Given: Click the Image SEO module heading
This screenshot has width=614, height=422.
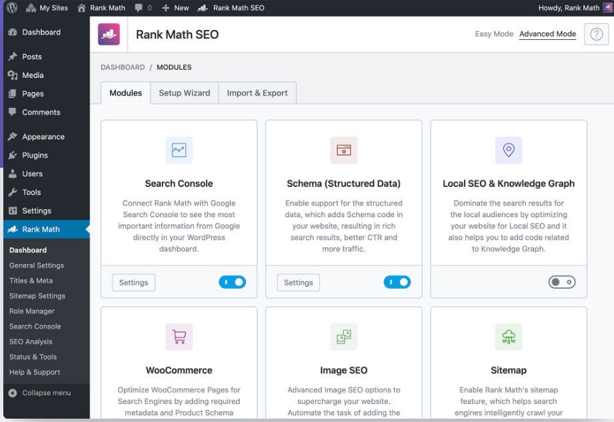Looking at the screenshot, I should (x=344, y=370).
